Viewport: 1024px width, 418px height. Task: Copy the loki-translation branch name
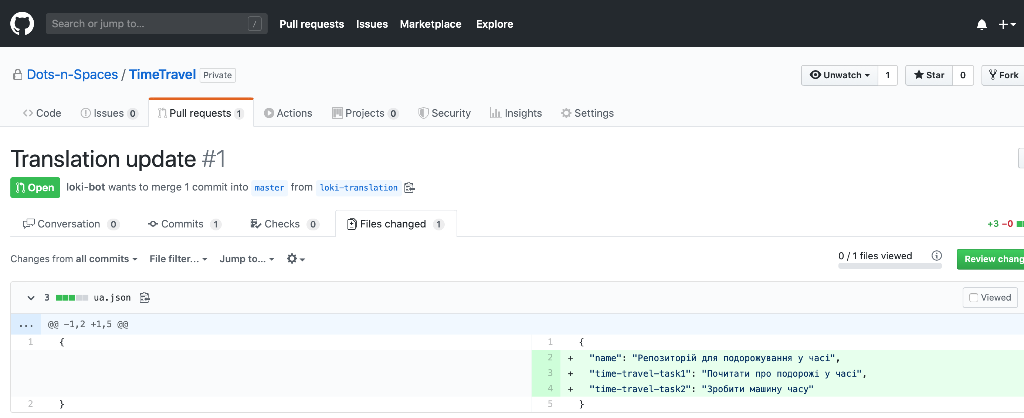tap(409, 187)
